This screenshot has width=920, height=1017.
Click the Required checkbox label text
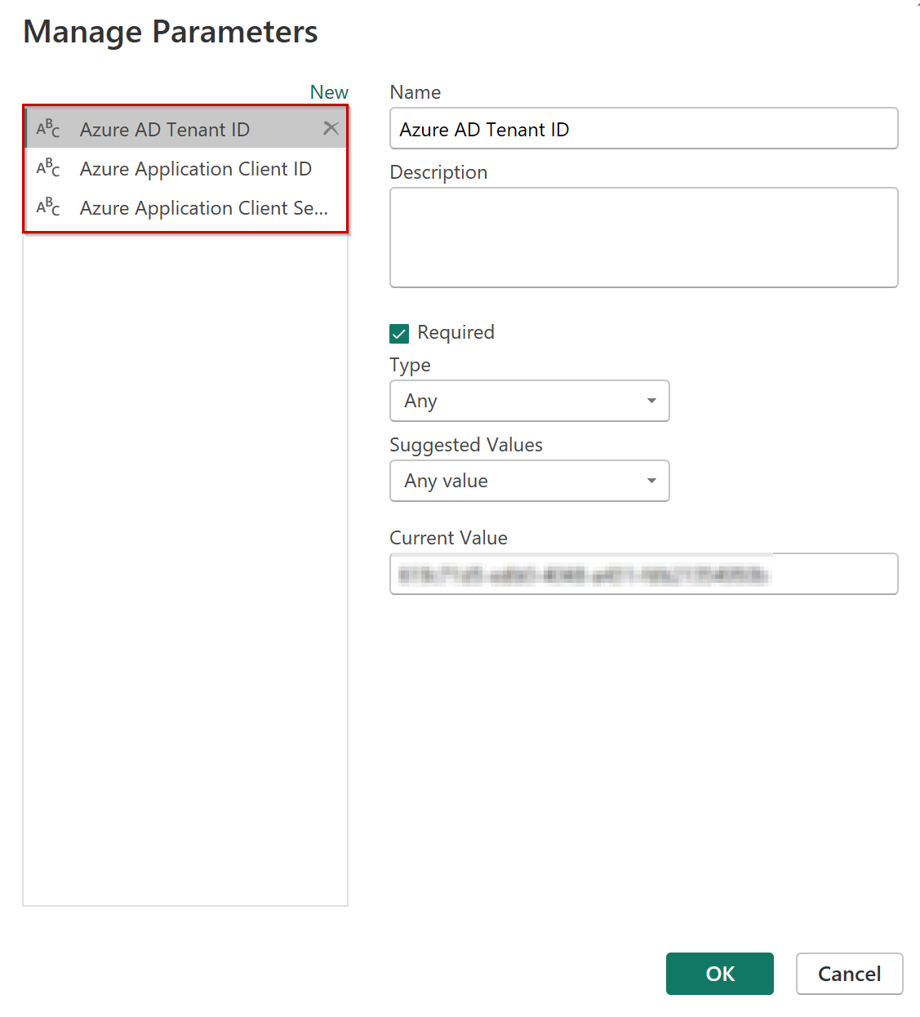click(456, 332)
